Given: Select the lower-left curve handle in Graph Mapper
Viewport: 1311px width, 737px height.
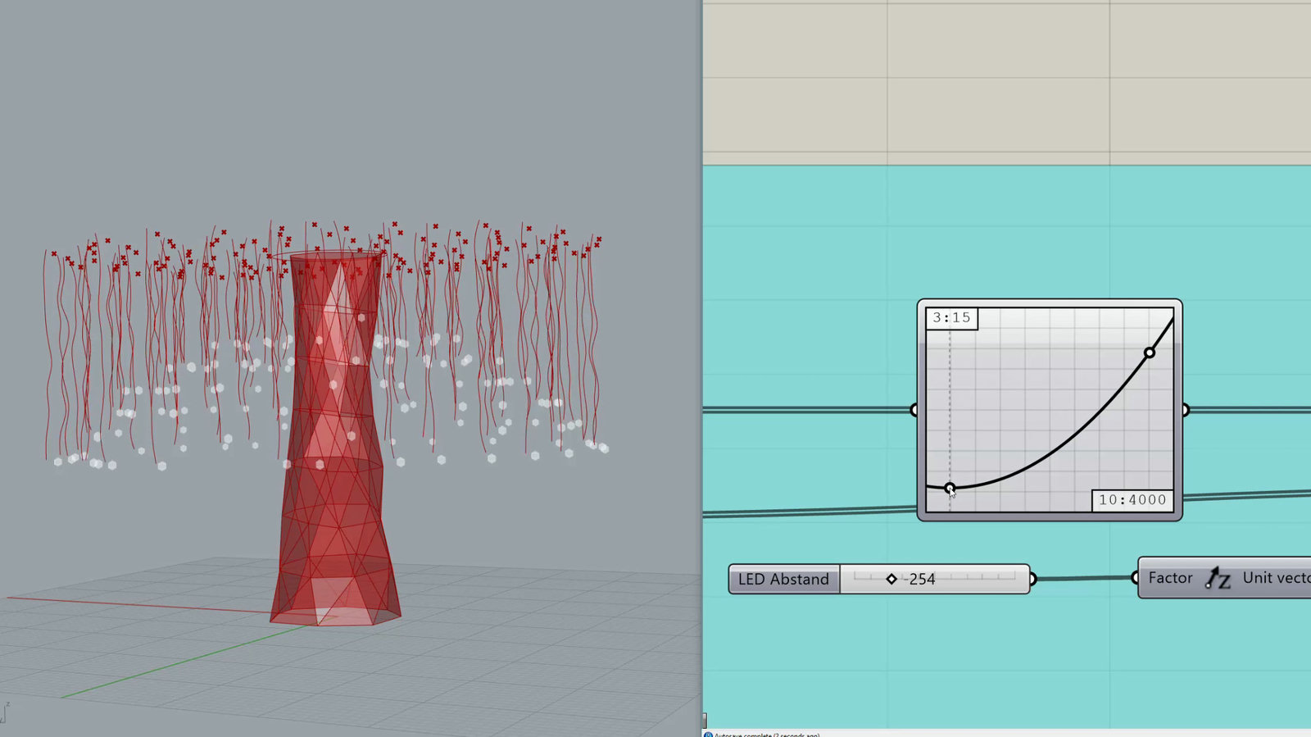Looking at the screenshot, I should [x=950, y=488].
